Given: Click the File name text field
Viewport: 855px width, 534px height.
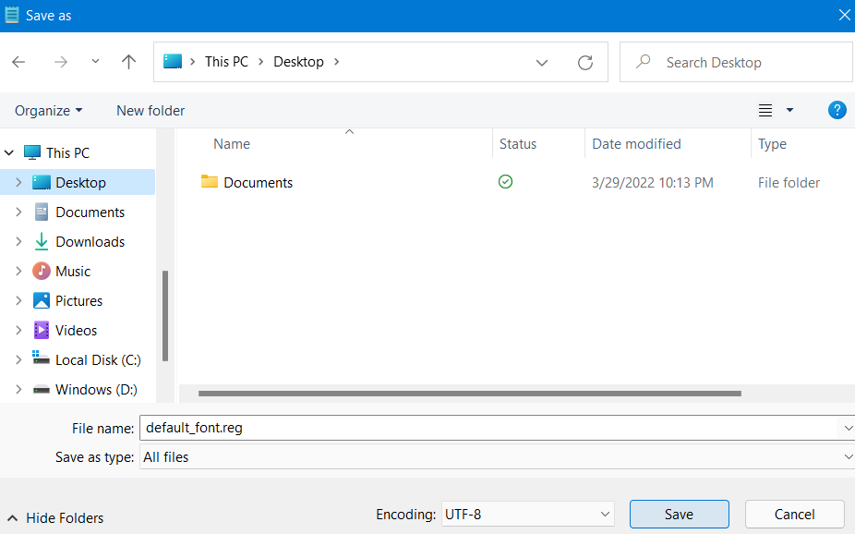Looking at the screenshot, I should 488,428.
